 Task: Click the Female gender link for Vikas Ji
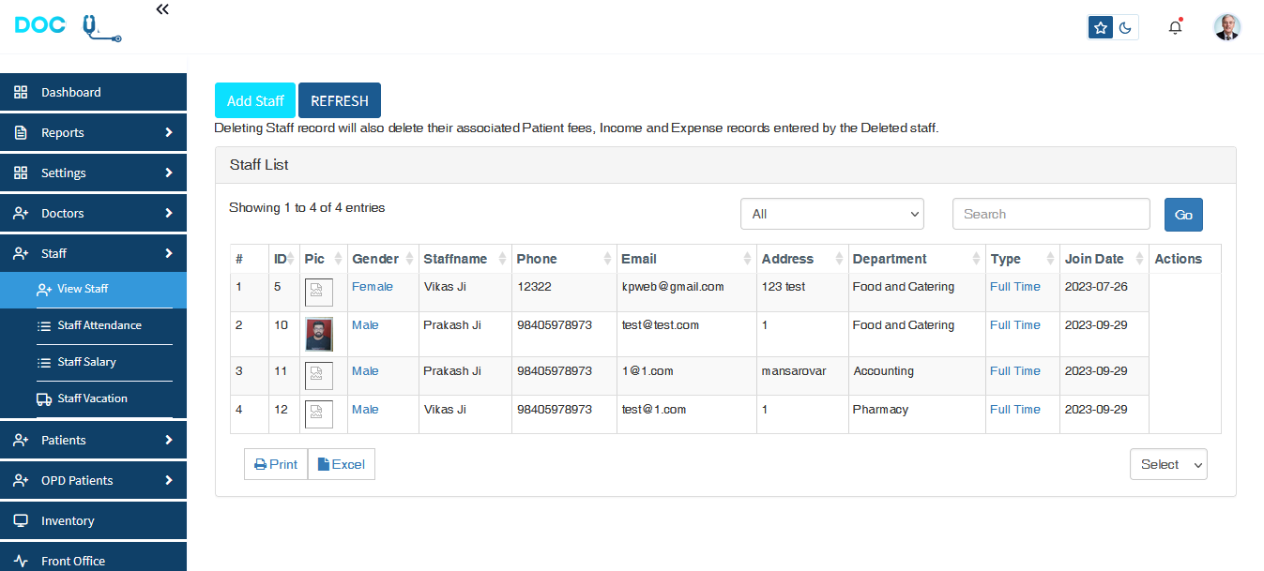click(x=373, y=287)
